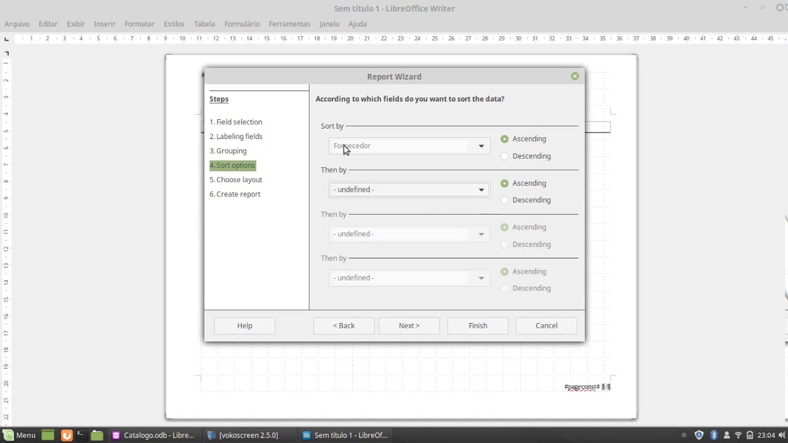788x443 pixels.
Task: Click the 23:04 clock in the panel
Action: click(x=766, y=435)
